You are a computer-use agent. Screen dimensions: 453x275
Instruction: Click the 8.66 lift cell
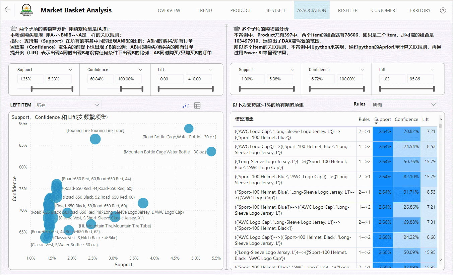(x=429, y=240)
